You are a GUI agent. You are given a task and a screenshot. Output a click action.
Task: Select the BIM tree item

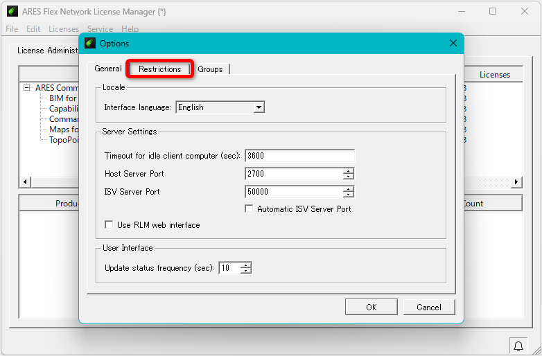(64, 98)
